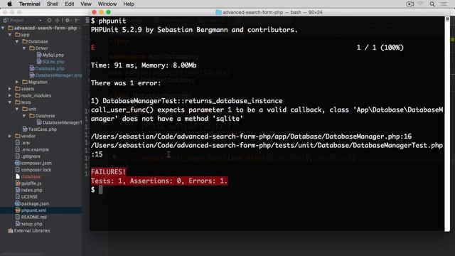
Task: Click the FAILURES! text in terminal
Action: 108,172
